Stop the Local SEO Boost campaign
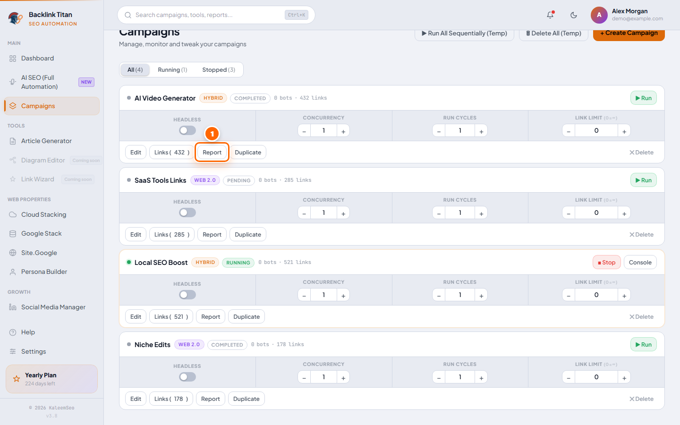 607,263
